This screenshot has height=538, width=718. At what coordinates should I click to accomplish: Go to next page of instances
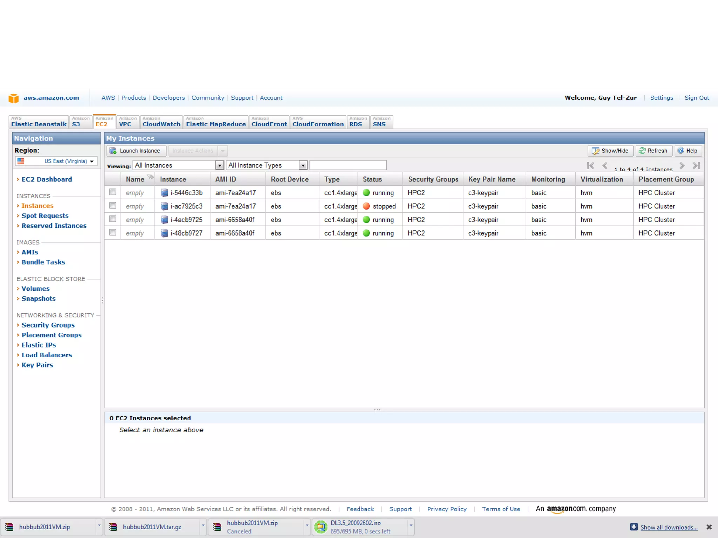point(682,165)
